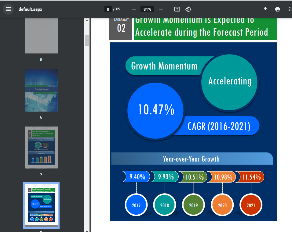This screenshot has height=232, width=292.
Task: Open the page 6 Executive Summary thumbnail
Action: (41, 90)
